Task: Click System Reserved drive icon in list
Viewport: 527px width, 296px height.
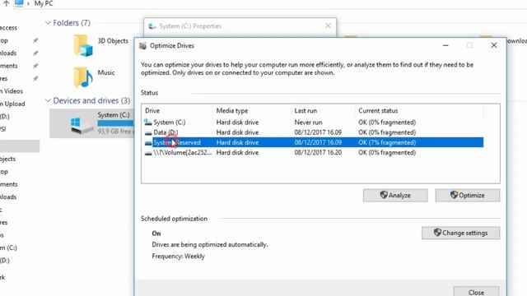Action: tap(148, 142)
